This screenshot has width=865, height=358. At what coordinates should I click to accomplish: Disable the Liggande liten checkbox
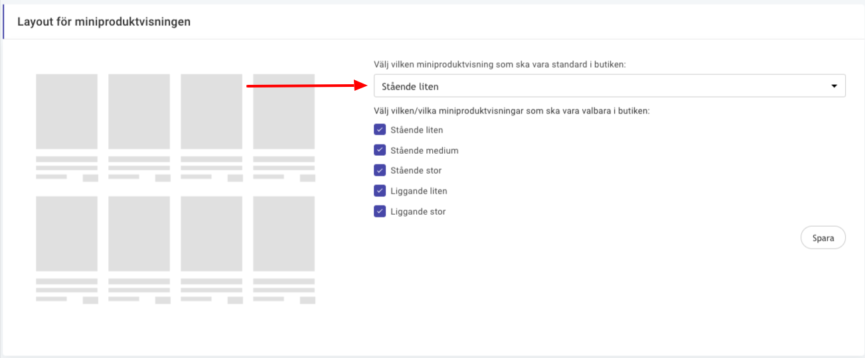(x=380, y=191)
